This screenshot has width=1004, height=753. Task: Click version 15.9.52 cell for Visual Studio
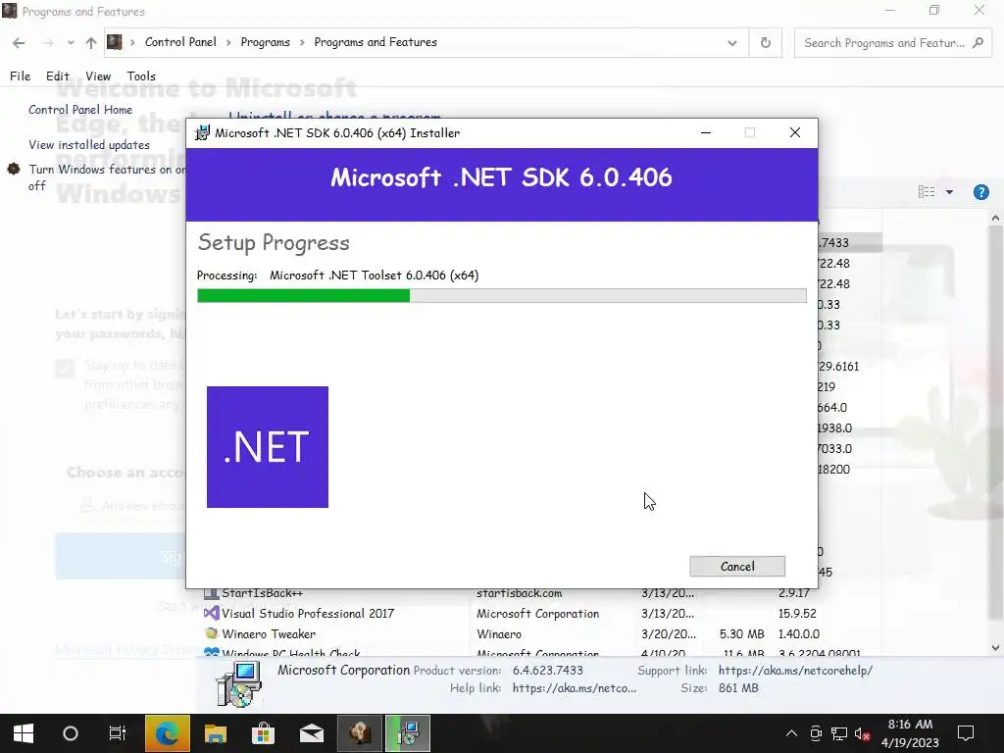[796, 614]
